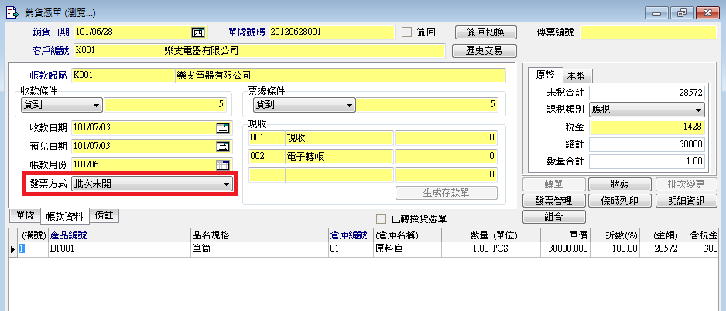
Task: Open 歷史交易 history button
Action: (x=485, y=51)
